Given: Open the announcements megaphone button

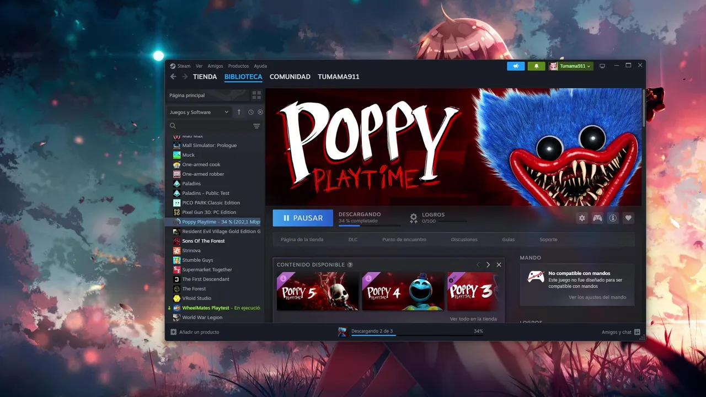Looking at the screenshot, I should [516, 66].
